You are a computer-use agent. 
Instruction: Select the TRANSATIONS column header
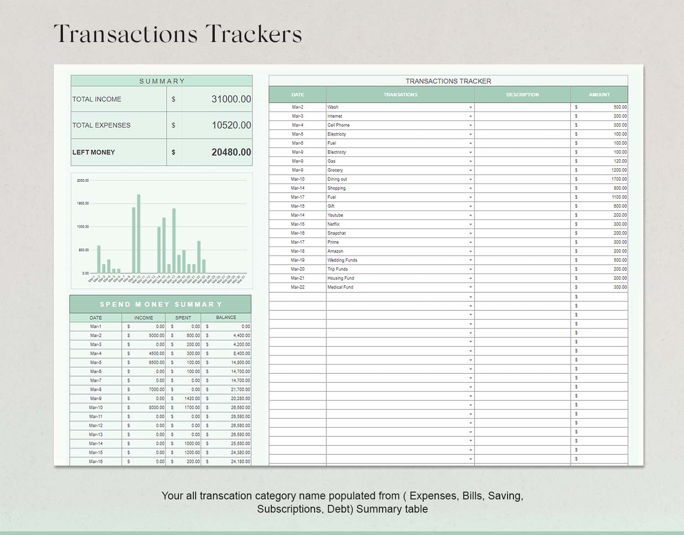point(400,94)
